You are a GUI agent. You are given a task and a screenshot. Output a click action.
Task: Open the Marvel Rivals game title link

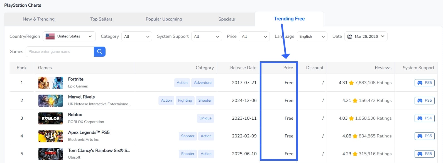tap(81, 97)
